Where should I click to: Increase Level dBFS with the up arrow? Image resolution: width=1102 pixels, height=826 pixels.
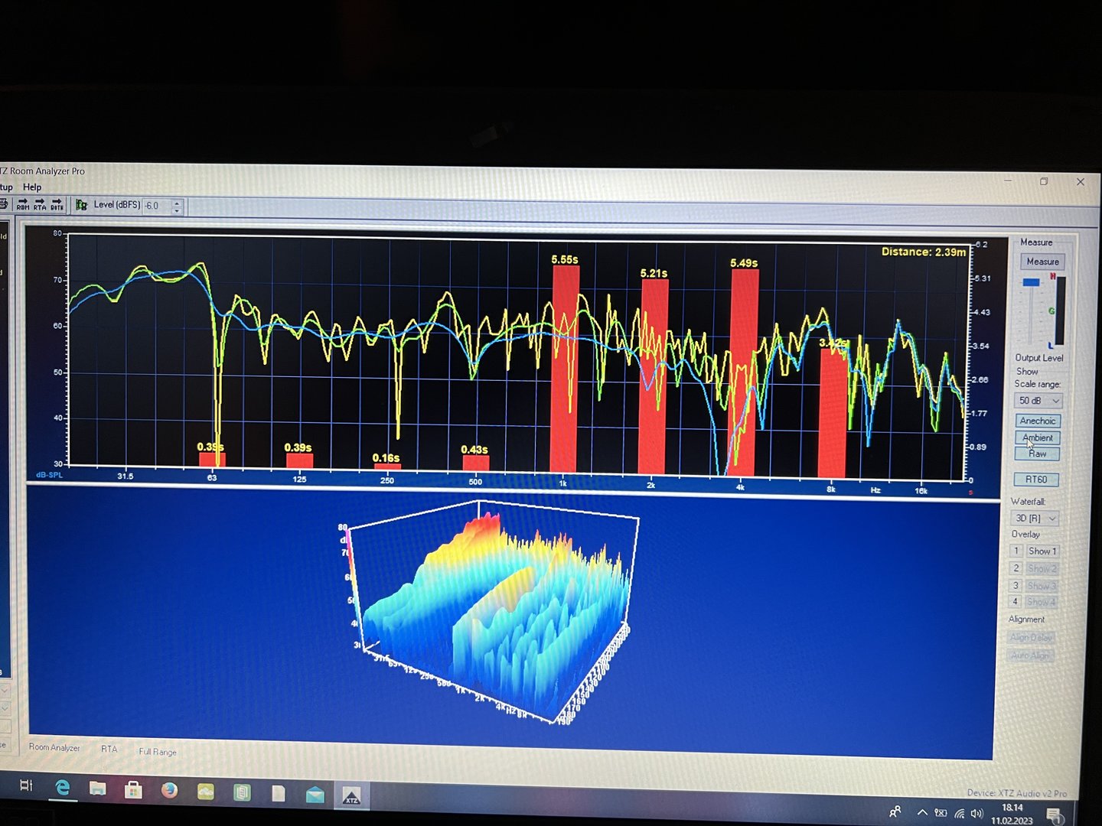[x=177, y=203]
